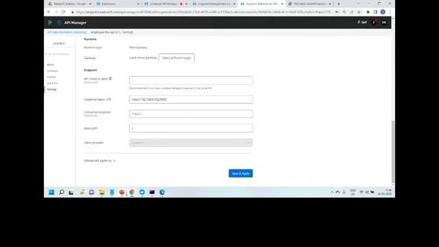Switch to the first Google browser tab
The image size is (439, 247).
(69, 4)
